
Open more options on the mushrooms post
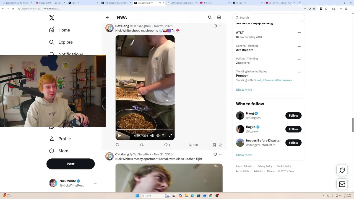pos(221,26)
